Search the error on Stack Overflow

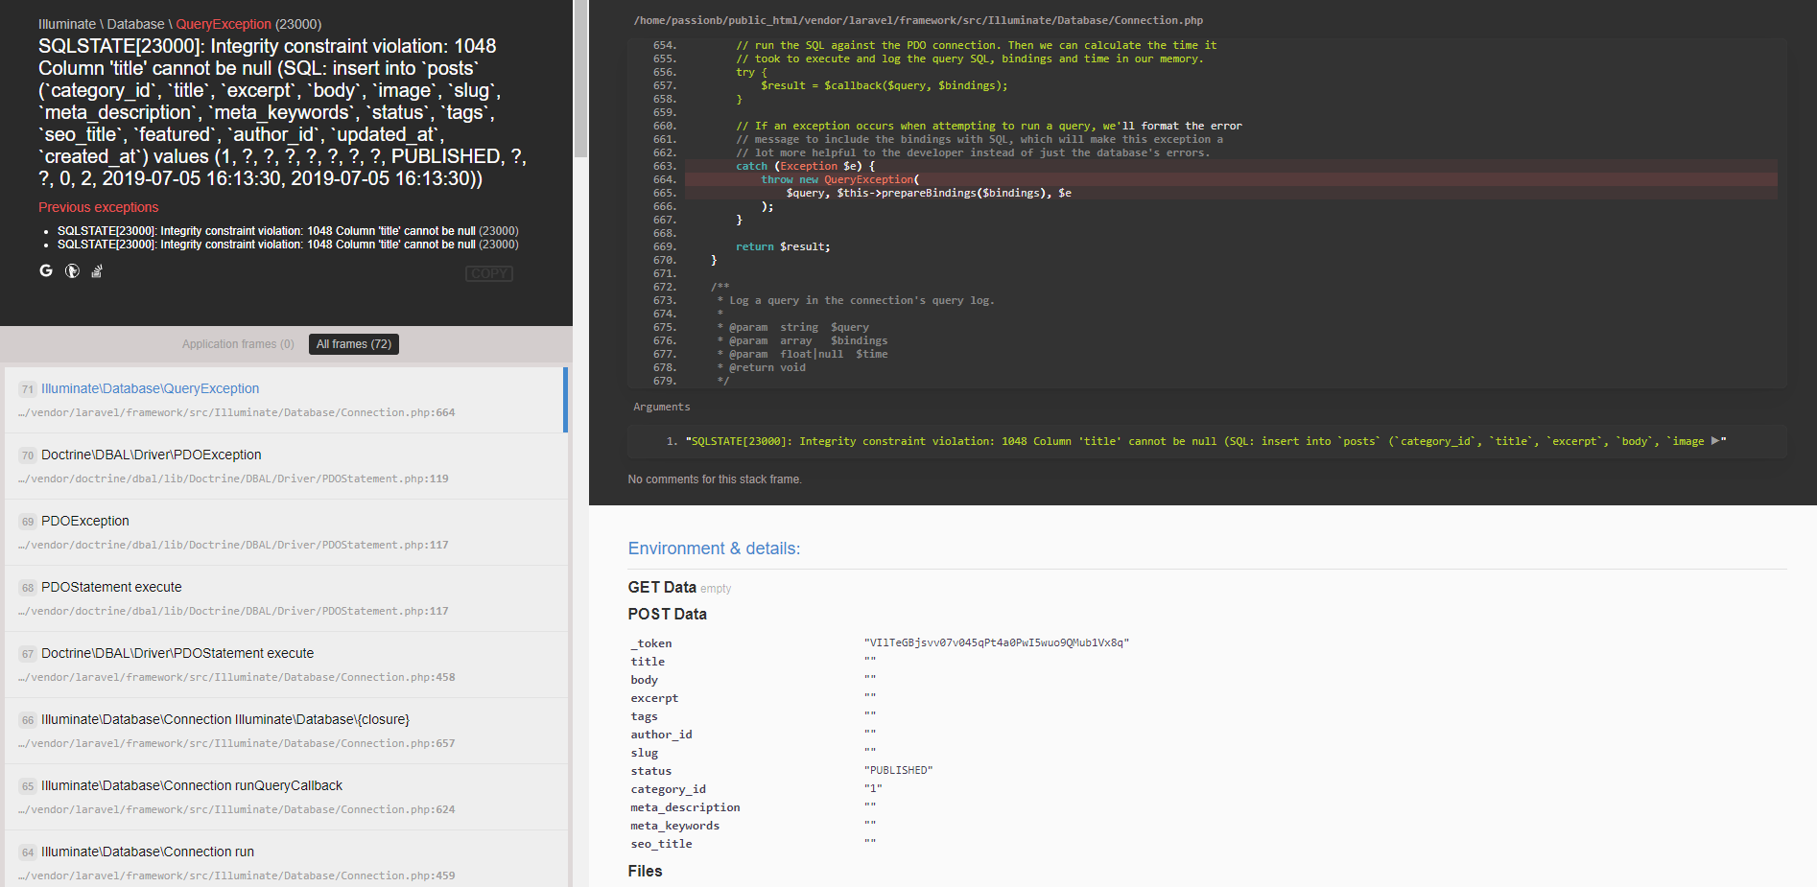(x=96, y=271)
